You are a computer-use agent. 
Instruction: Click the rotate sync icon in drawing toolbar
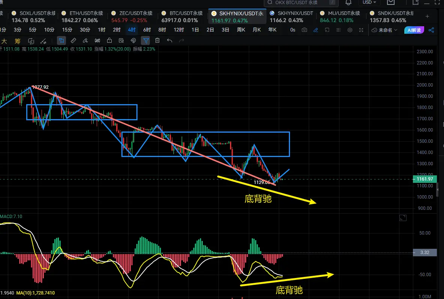click(31, 41)
